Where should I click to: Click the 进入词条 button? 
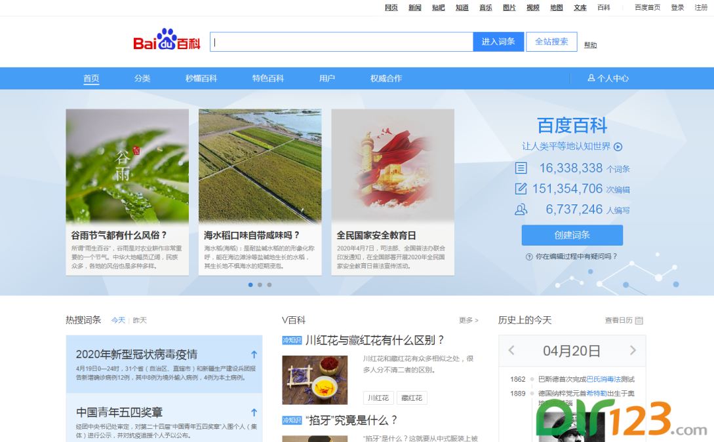click(498, 41)
